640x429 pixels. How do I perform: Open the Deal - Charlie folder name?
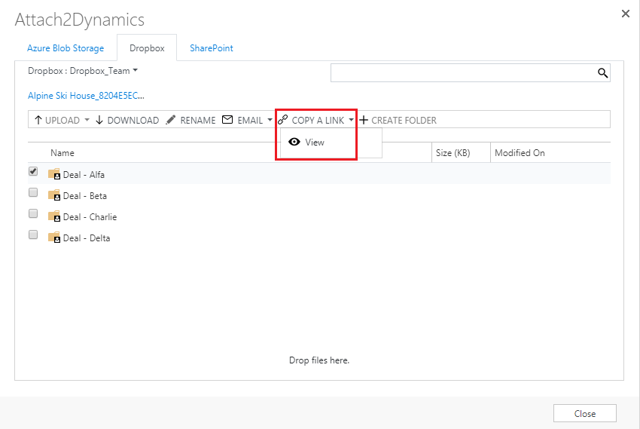(90, 217)
